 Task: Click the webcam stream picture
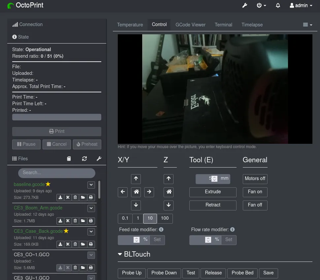tap(215, 89)
